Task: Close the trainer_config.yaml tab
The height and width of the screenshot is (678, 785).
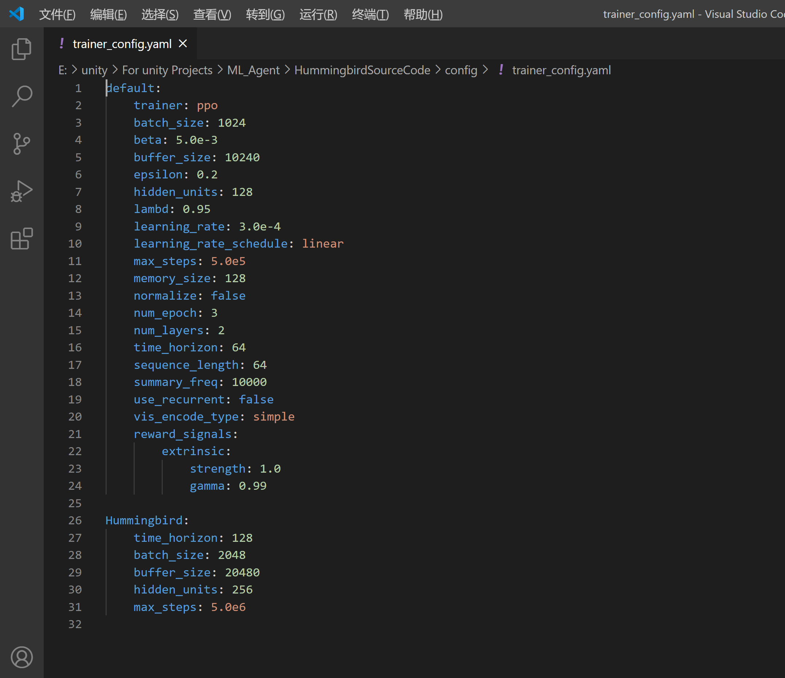Action: click(x=183, y=44)
